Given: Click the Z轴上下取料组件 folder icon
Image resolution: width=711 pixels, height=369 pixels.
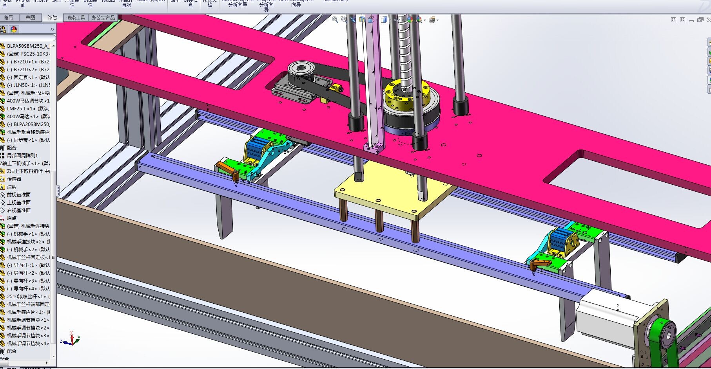Looking at the screenshot, I should (x=2, y=171).
